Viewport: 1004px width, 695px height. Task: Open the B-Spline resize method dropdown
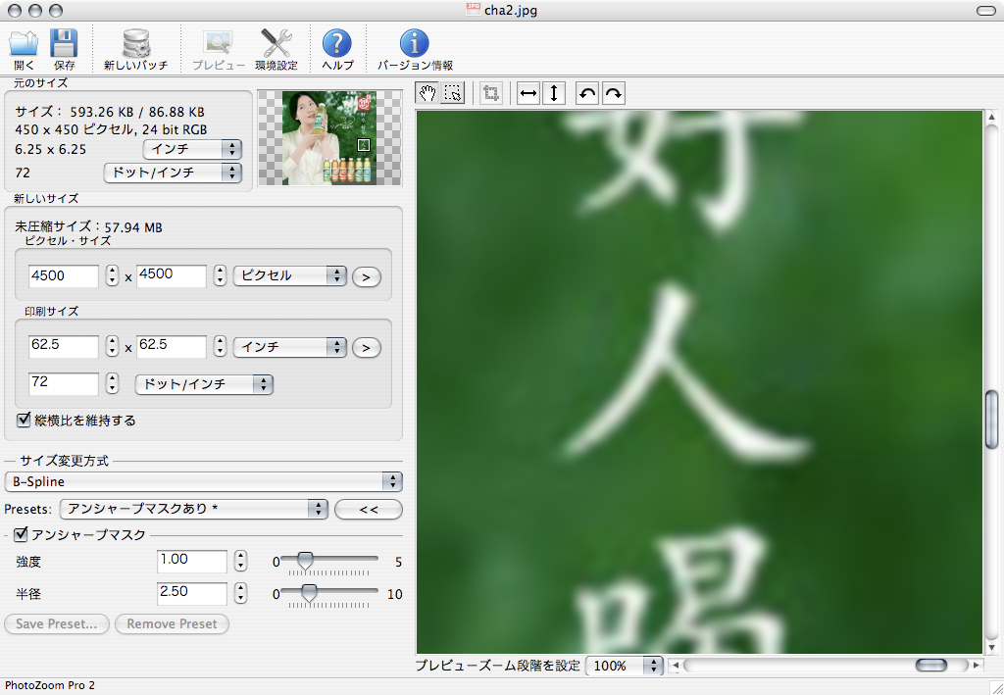click(x=204, y=481)
